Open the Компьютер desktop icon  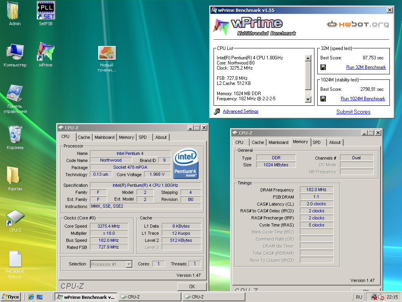tap(15, 55)
